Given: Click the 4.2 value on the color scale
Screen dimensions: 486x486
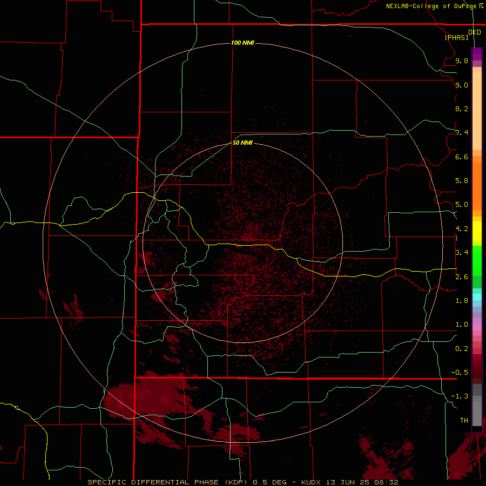Looking at the screenshot, I should [462, 229].
